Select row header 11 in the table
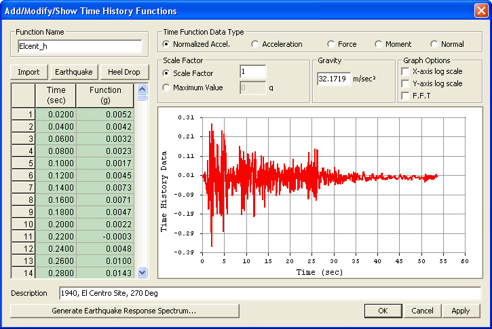492x329 pixels. point(24,237)
